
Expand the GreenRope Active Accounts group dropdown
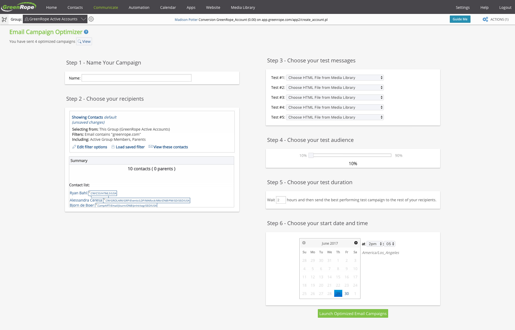coord(55,19)
